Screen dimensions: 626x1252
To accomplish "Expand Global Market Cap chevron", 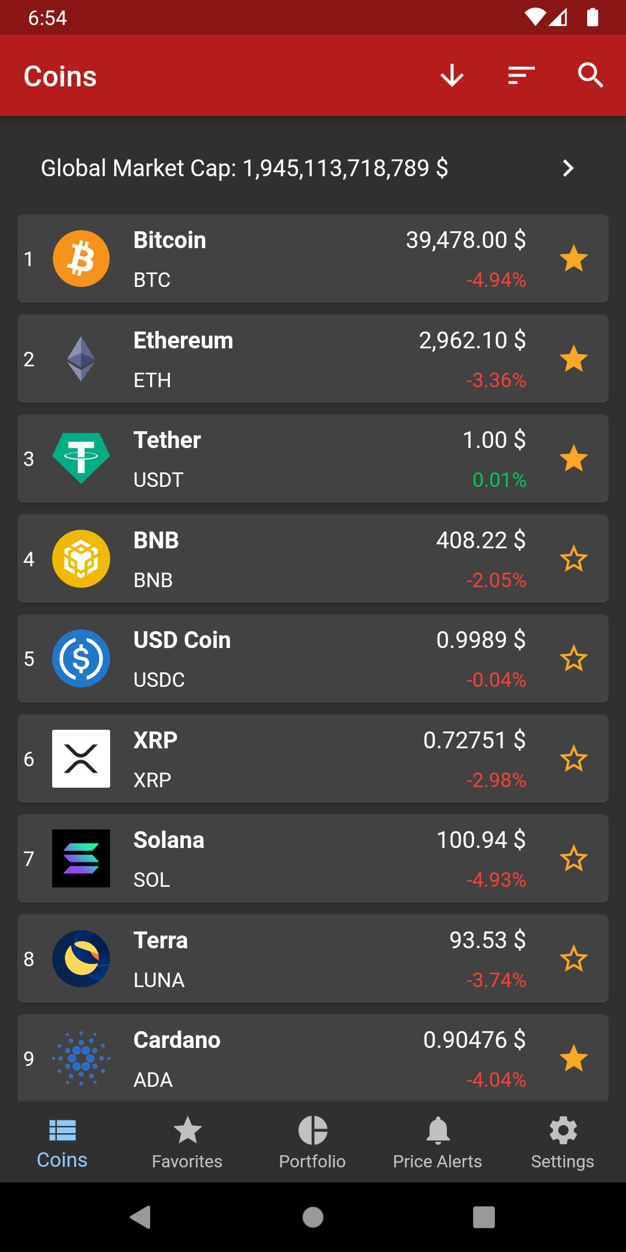I will click(568, 168).
